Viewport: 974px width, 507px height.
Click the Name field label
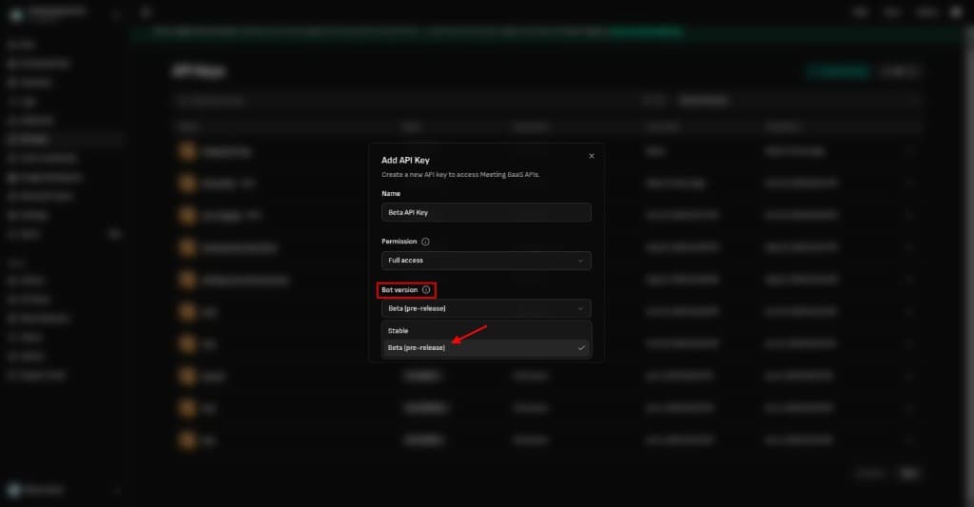(391, 194)
